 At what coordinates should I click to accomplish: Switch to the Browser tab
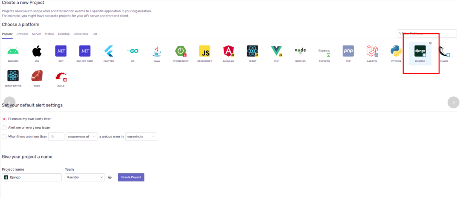(x=22, y=34)
